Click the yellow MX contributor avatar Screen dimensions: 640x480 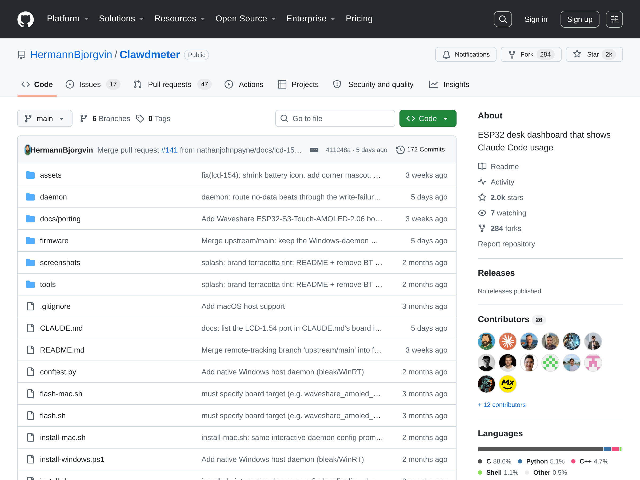507,384
